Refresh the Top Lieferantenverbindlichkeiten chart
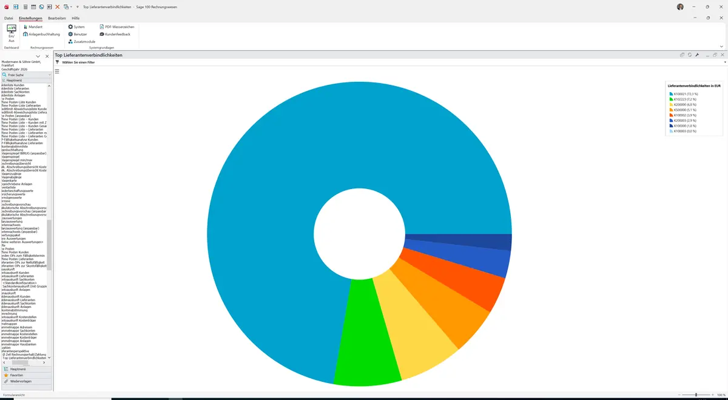The image size is (728, 400). click(x=690, y=55)
